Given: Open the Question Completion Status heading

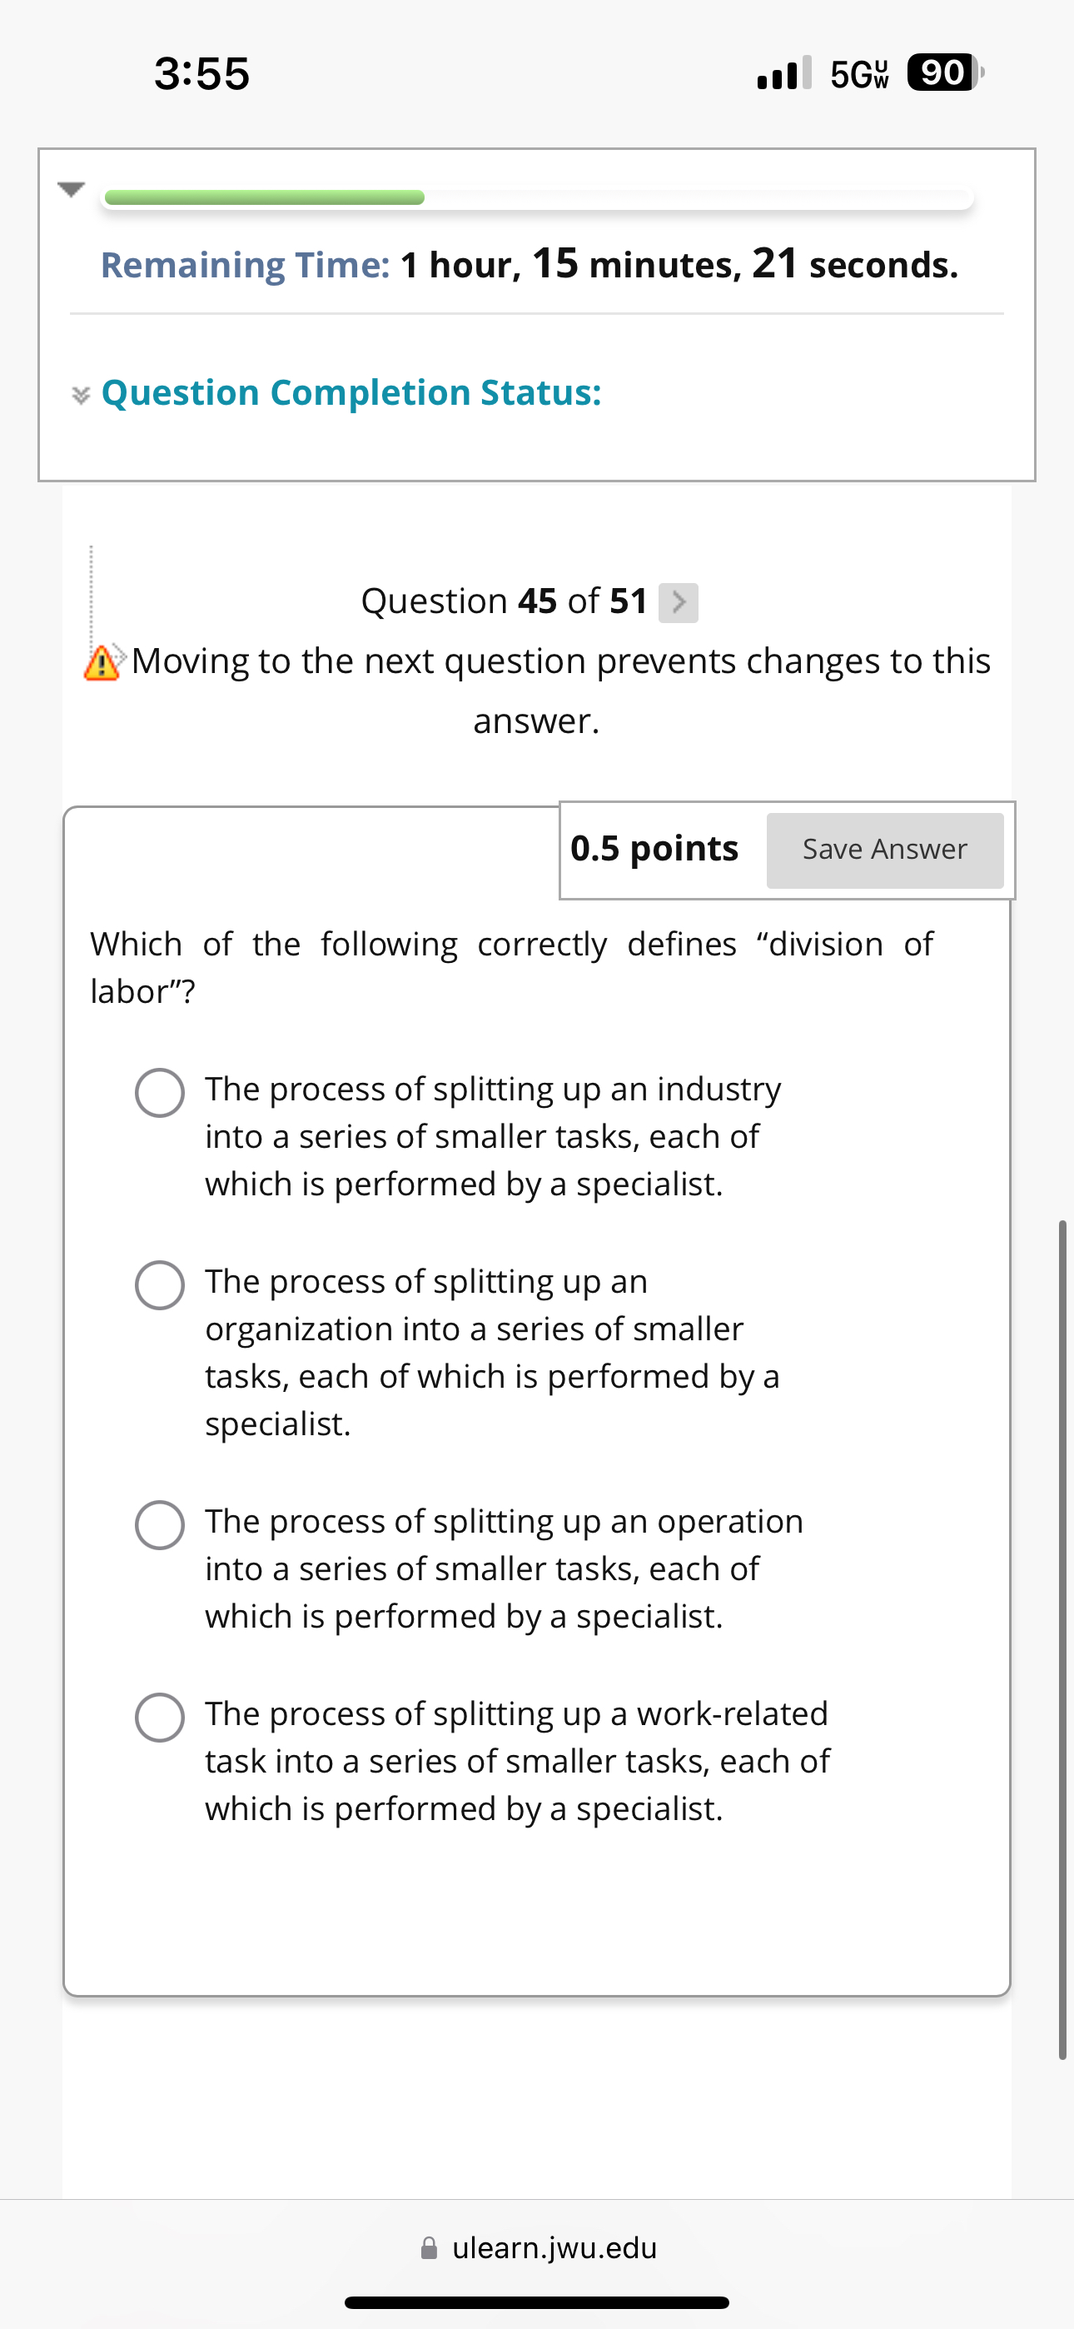Looking at the screenshot, I should [x=351, y=392].
